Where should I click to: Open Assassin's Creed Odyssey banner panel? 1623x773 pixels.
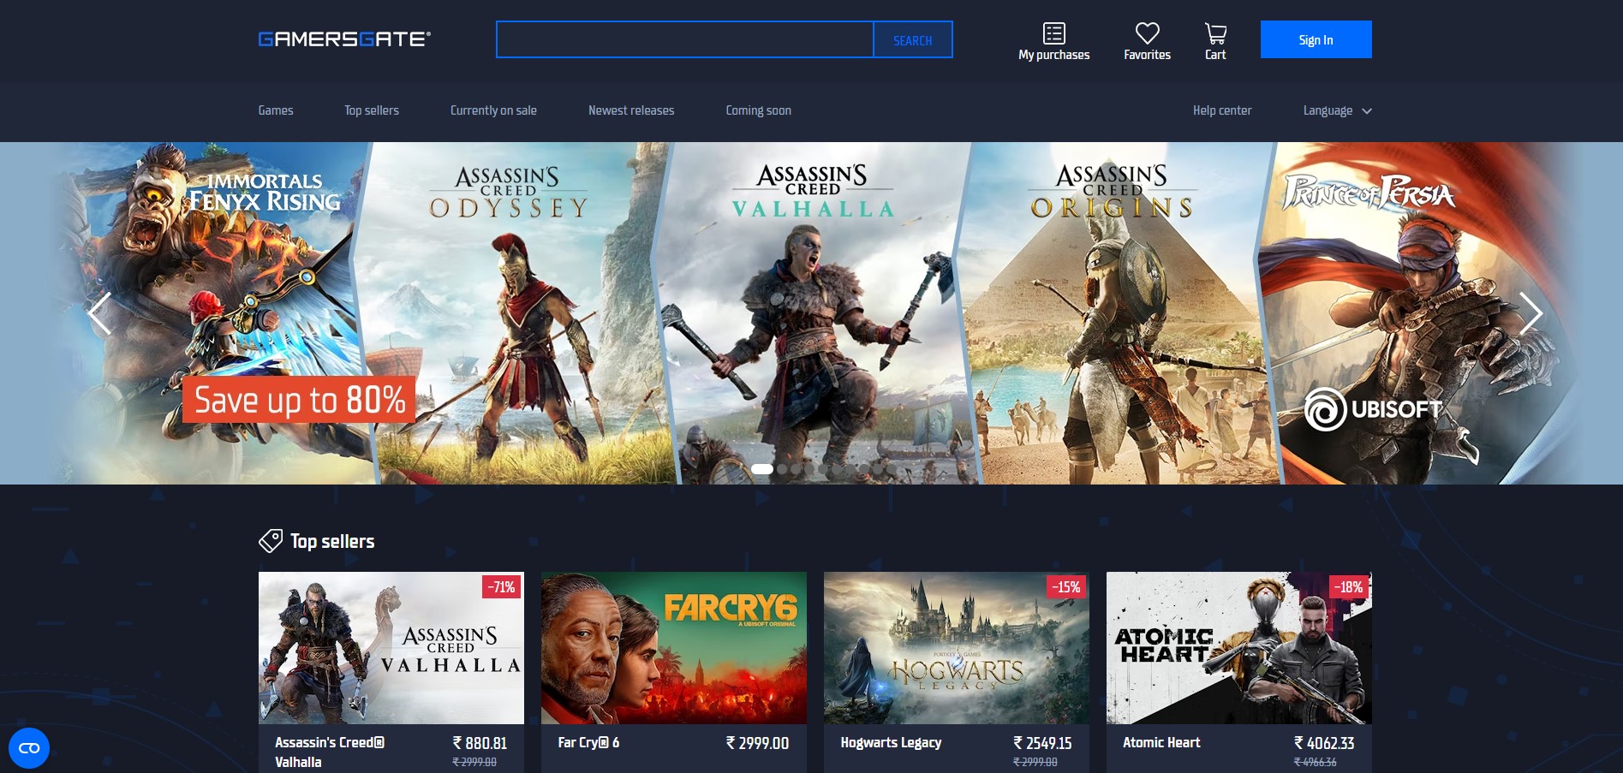tap(512, 313)
